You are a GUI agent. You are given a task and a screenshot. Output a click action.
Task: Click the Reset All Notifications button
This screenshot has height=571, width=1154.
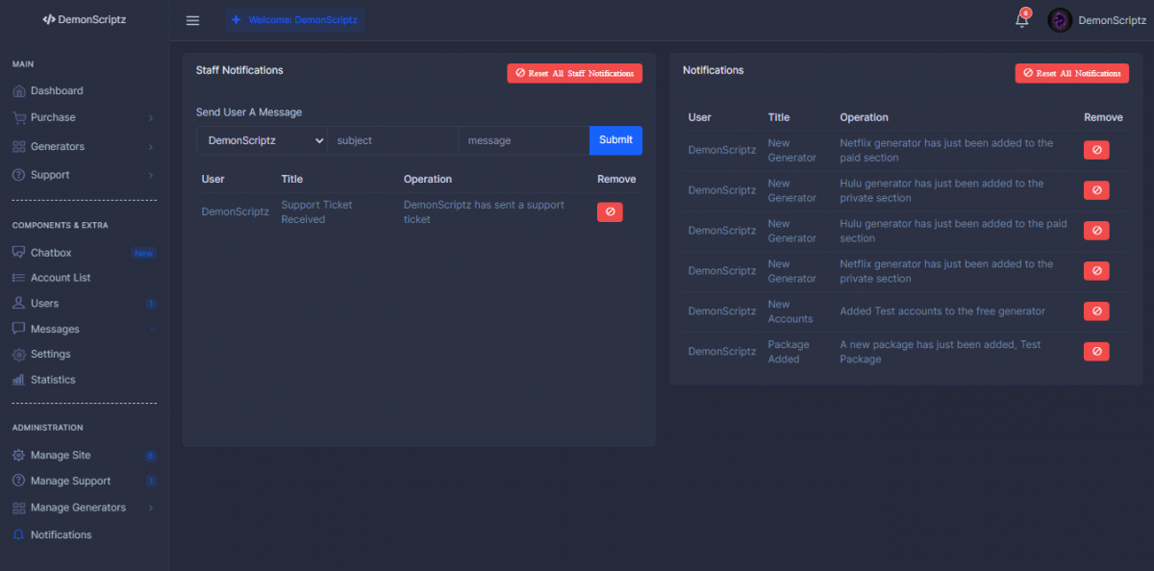(x=1071, y=73)
